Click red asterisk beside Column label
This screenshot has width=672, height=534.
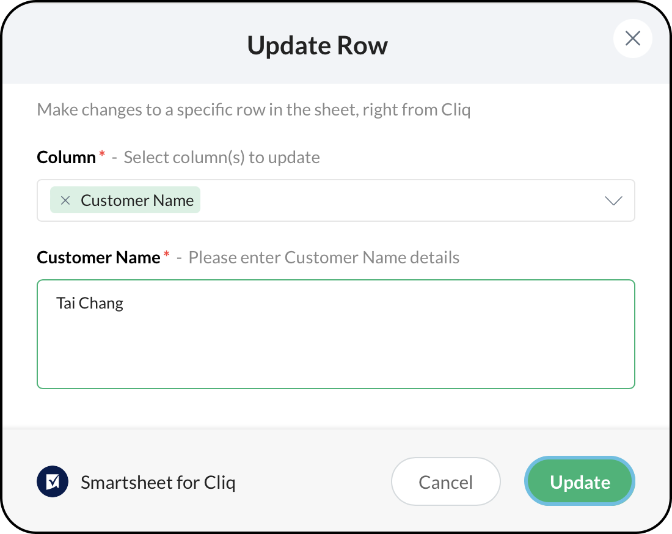point(102,155)
